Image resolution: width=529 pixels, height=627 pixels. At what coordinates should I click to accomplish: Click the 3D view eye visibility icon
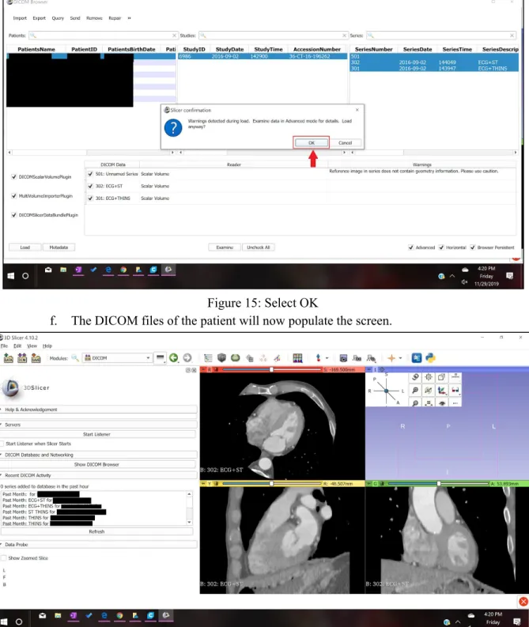[442, 403]
